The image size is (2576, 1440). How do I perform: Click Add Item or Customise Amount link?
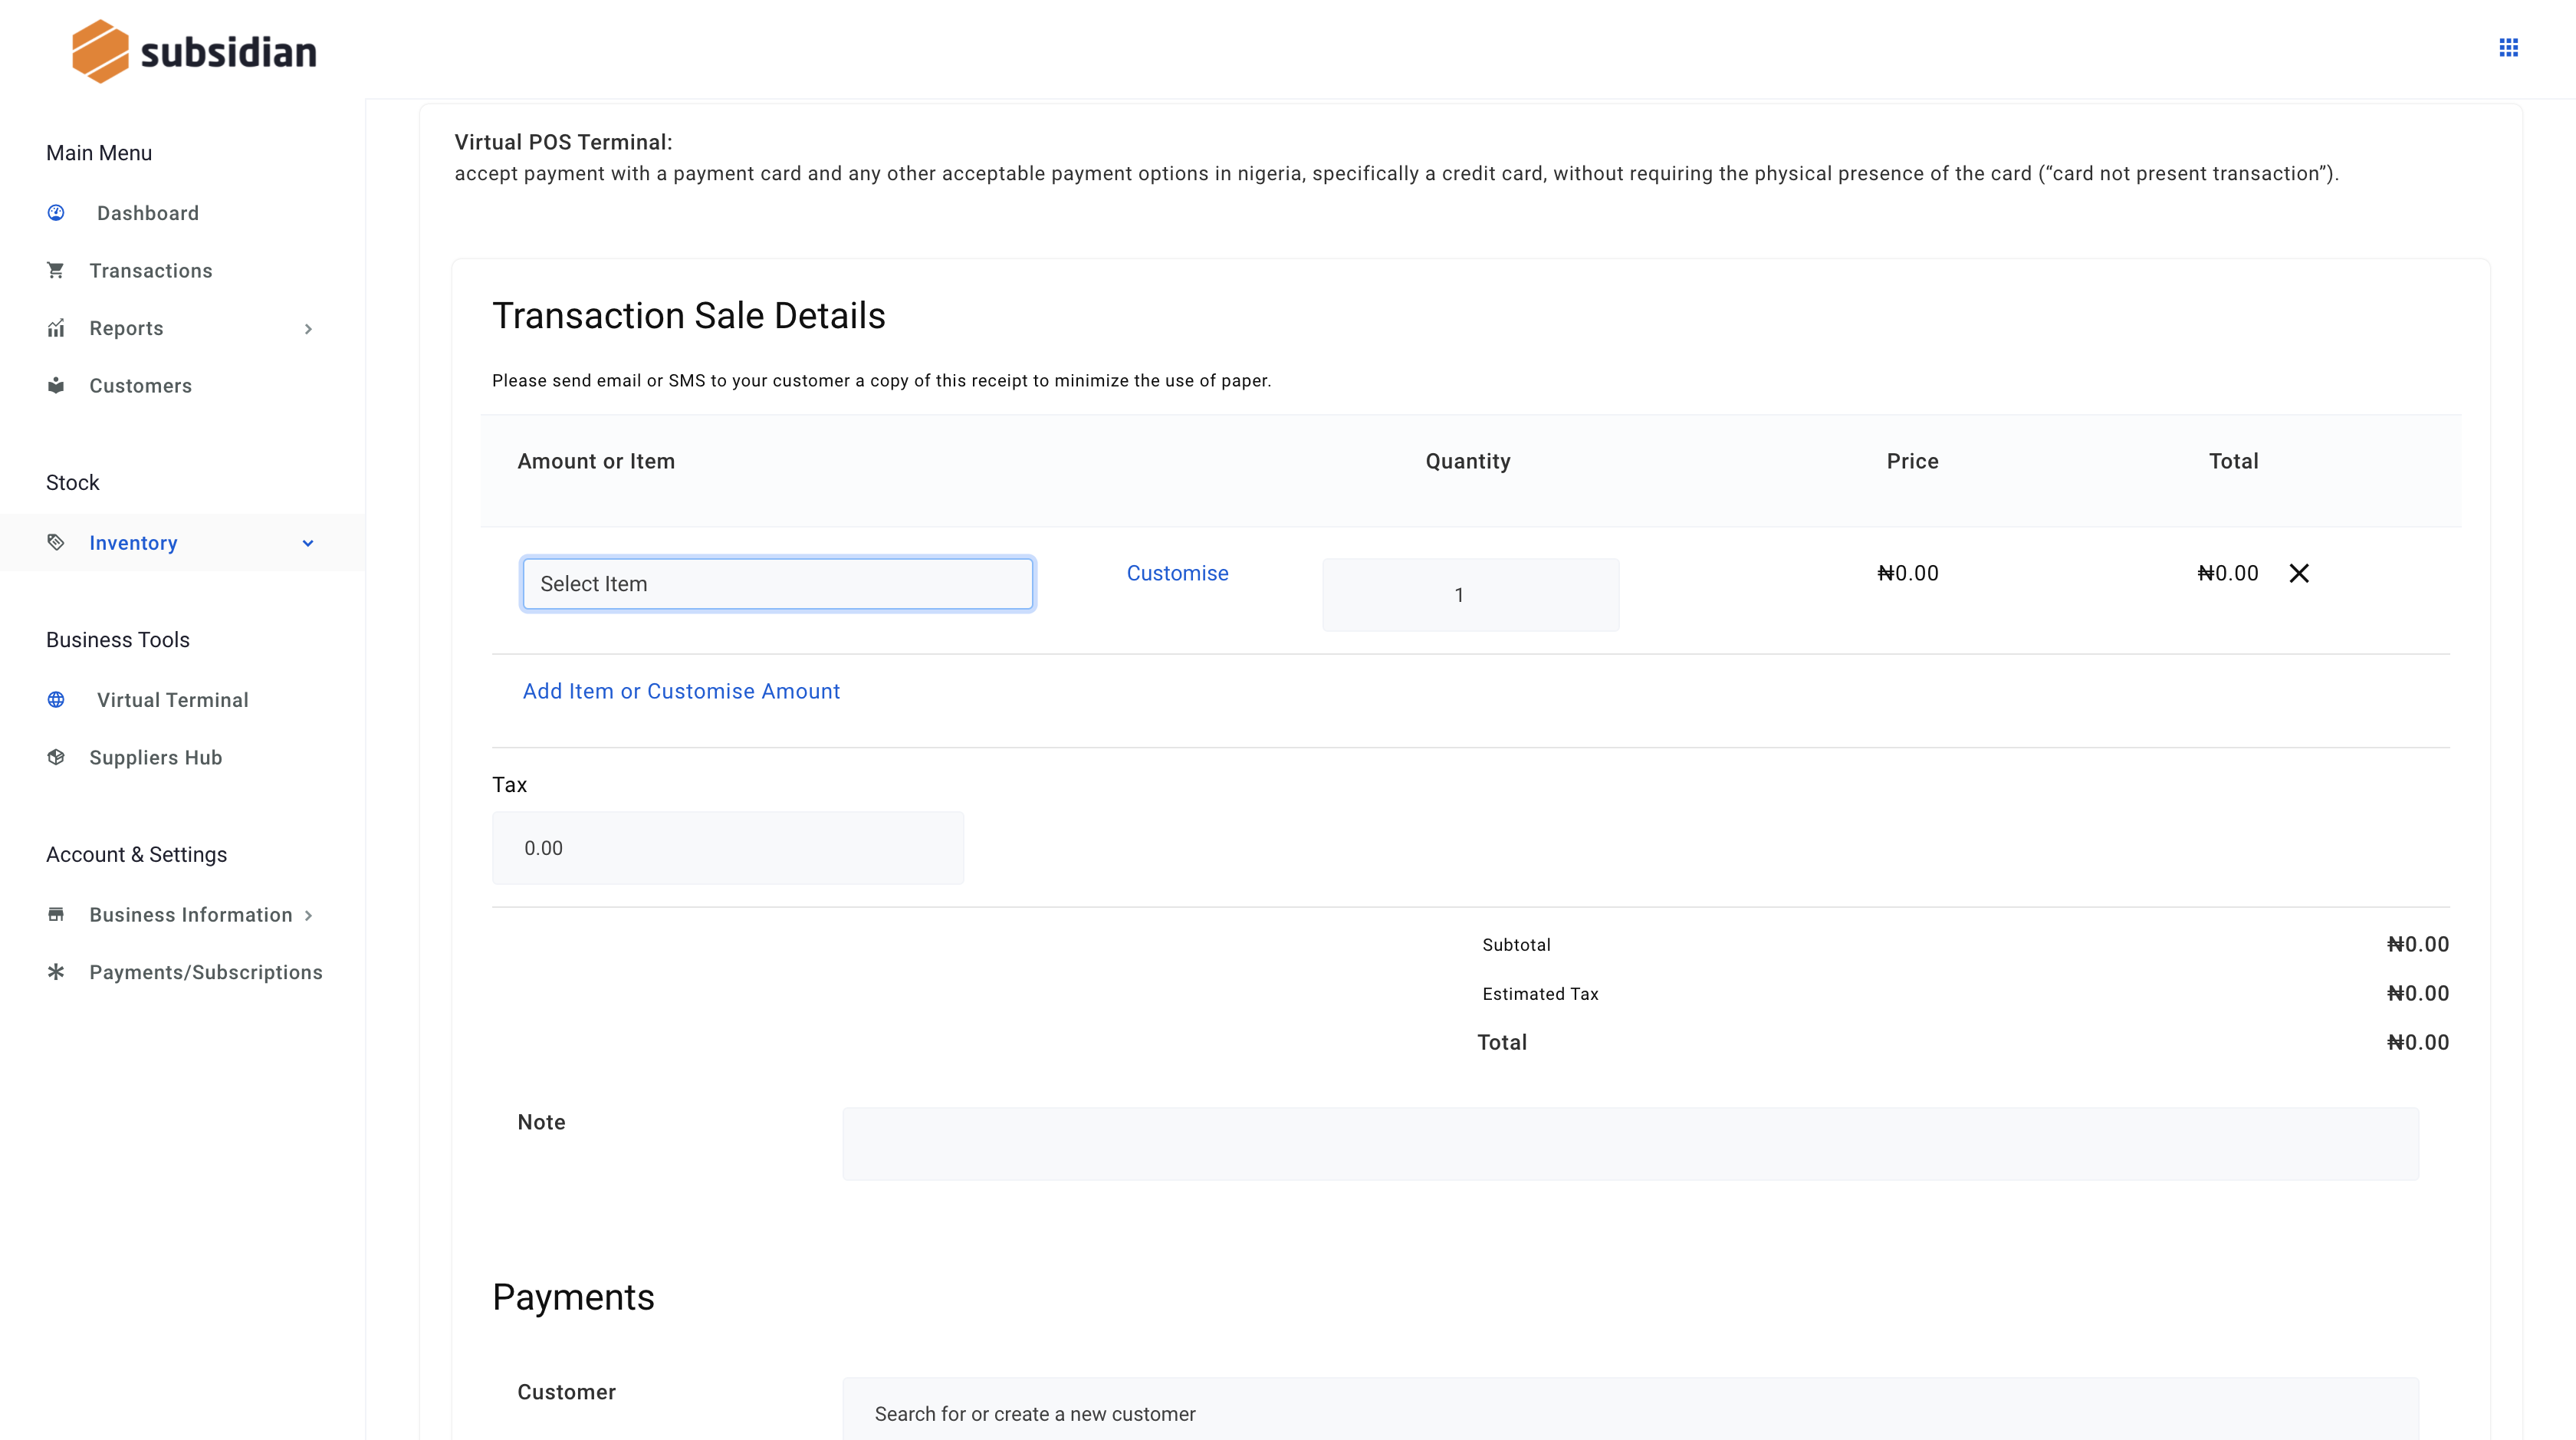681,690
